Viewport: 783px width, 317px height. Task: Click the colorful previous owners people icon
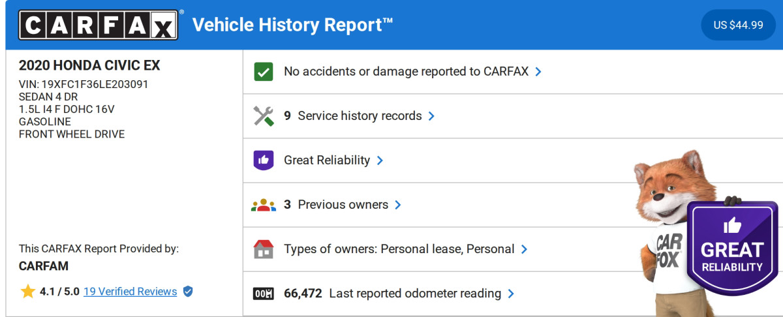[x=264, y=205]
